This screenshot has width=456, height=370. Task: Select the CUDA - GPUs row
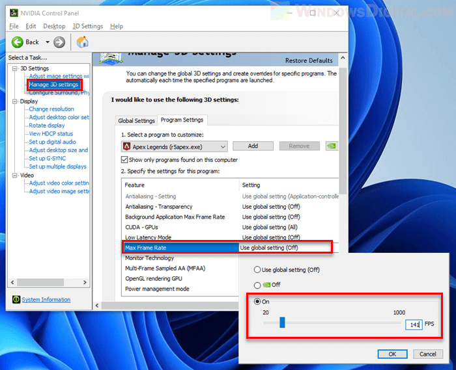[231, 227]
